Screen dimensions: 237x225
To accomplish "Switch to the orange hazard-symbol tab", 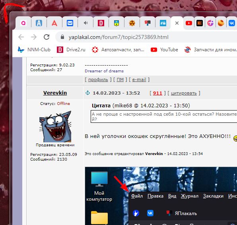I will [132, 23].
